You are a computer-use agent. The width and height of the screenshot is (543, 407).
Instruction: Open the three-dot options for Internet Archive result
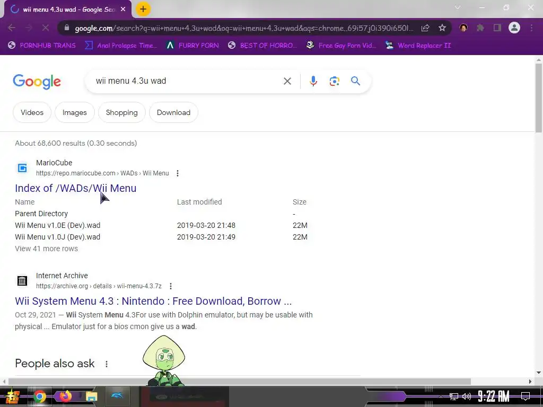point(170,286)
